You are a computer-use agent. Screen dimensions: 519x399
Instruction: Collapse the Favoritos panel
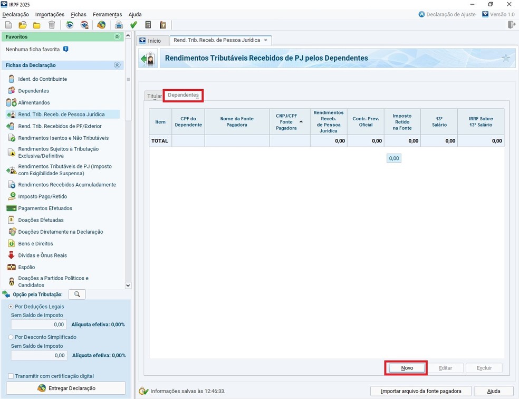pyautogui.click(x=117, y=37)
